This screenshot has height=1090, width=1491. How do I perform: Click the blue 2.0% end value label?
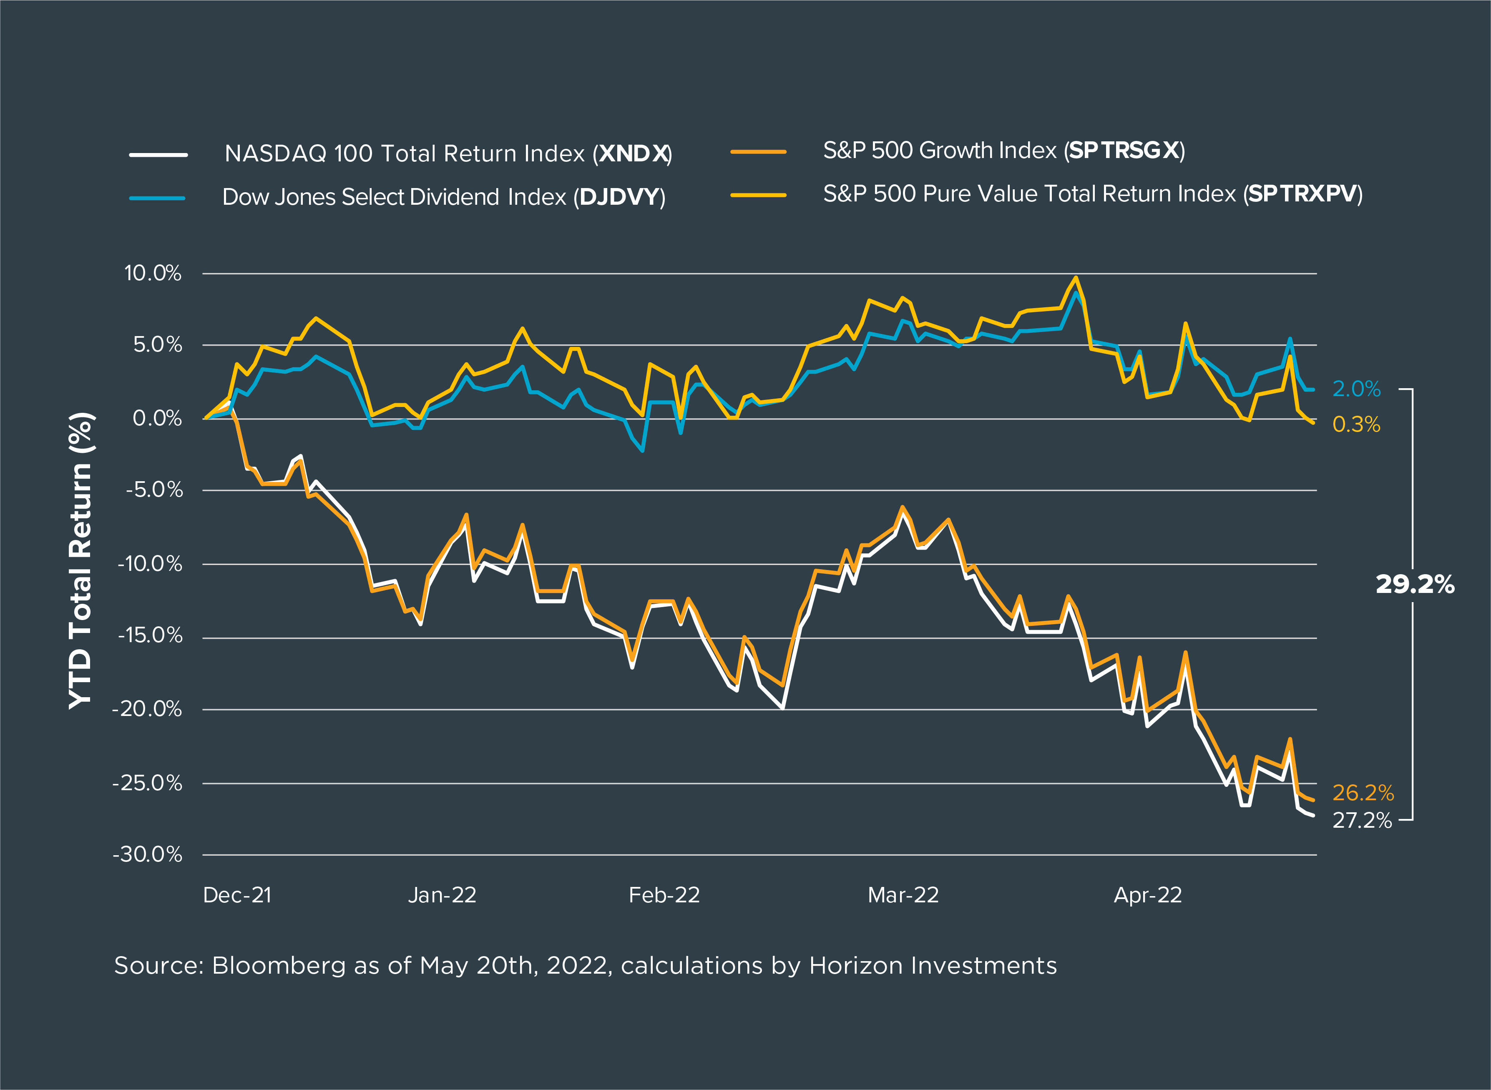[x=1356, y=389]
